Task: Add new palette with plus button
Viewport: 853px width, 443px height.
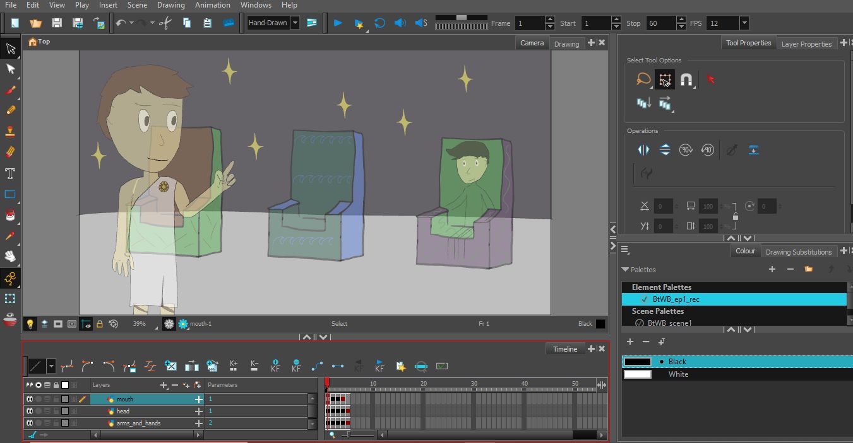Action: click(772, 269)
